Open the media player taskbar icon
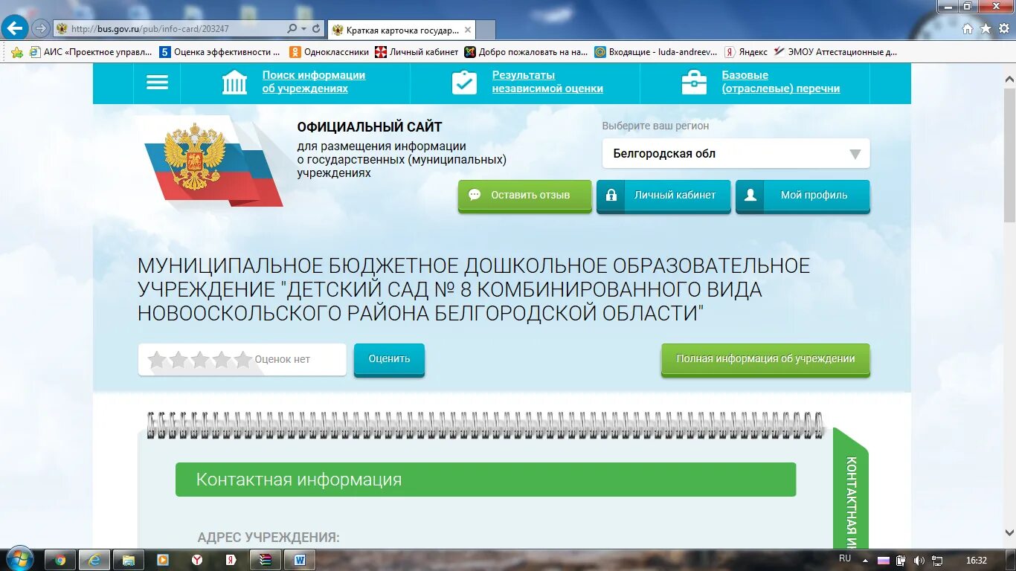 162,560
